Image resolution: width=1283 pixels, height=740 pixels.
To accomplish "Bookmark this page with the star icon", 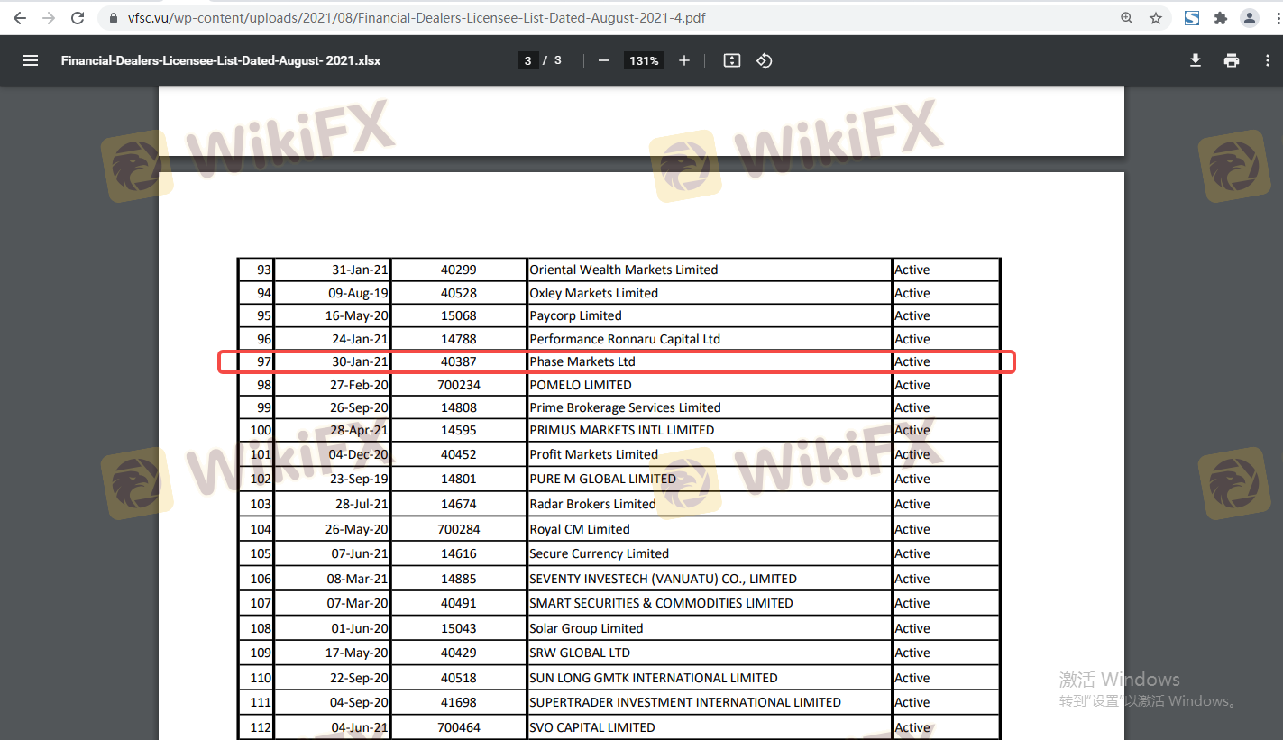I will coord(1156,18).
